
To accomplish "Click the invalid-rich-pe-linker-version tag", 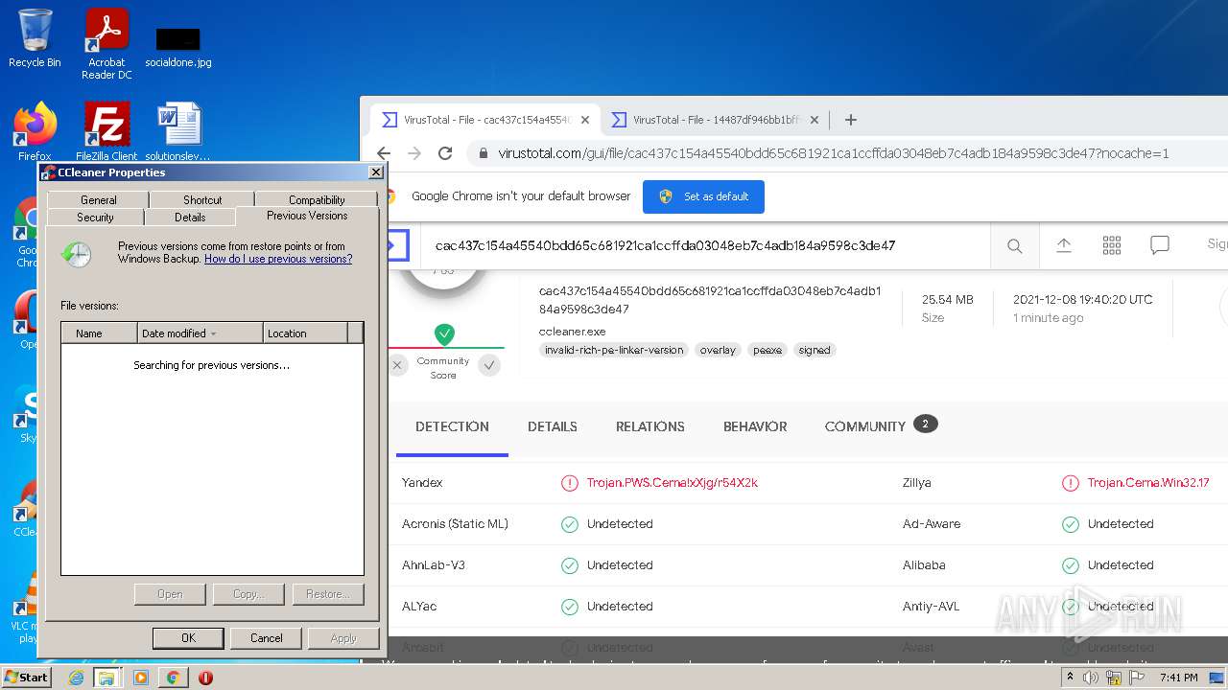I will pyautogui.click(x=614, y=350).
